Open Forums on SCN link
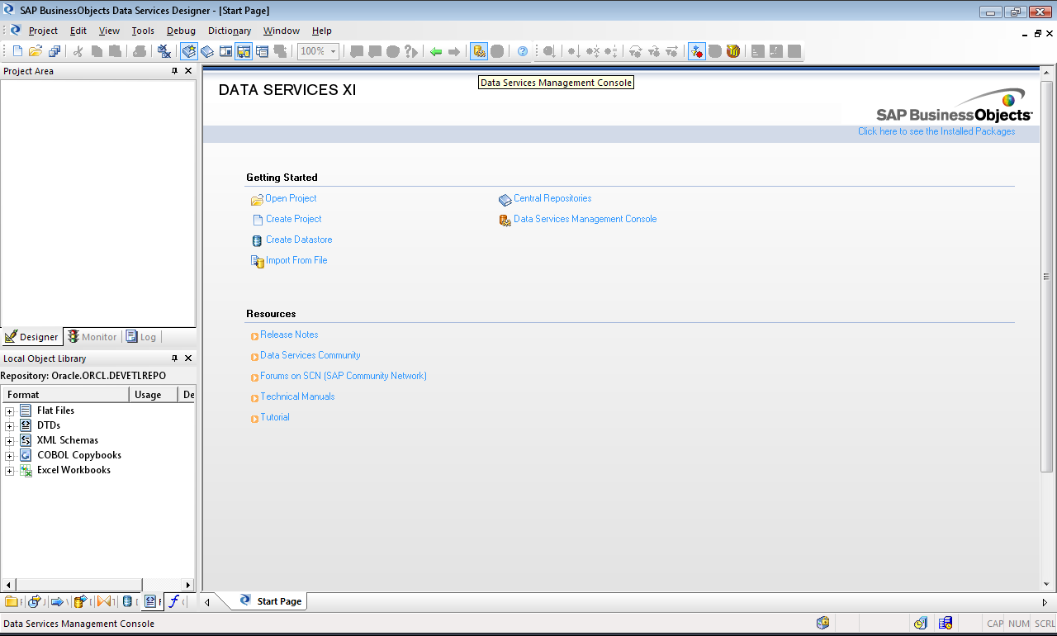 pyautogui.click(x=344, y=376)
